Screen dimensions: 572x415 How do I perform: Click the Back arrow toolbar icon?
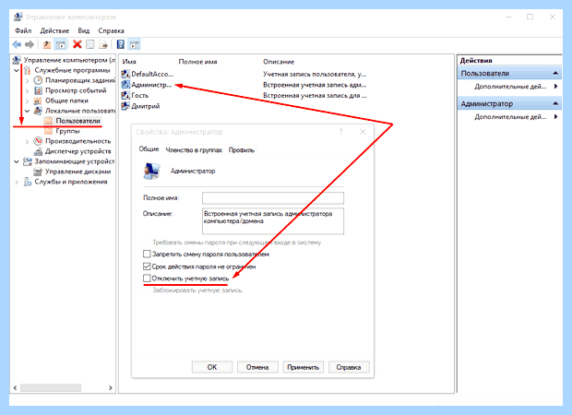(x=17, y=44)
